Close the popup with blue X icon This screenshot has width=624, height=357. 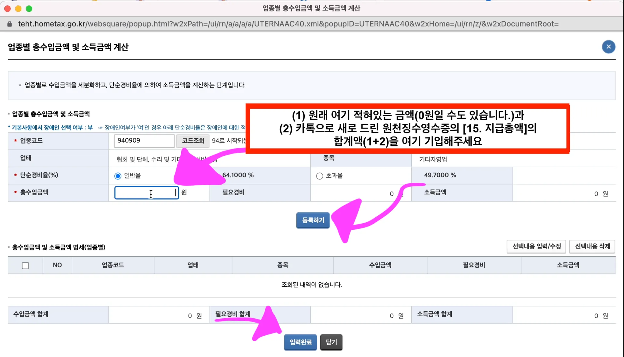click(x=608, y=47)
